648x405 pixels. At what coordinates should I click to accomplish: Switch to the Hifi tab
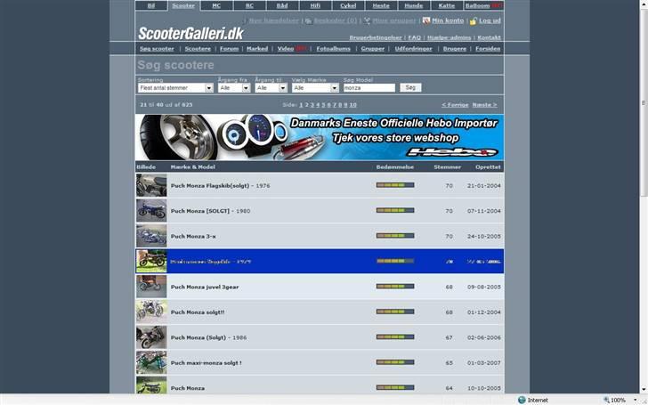click(x=315, y=5)
